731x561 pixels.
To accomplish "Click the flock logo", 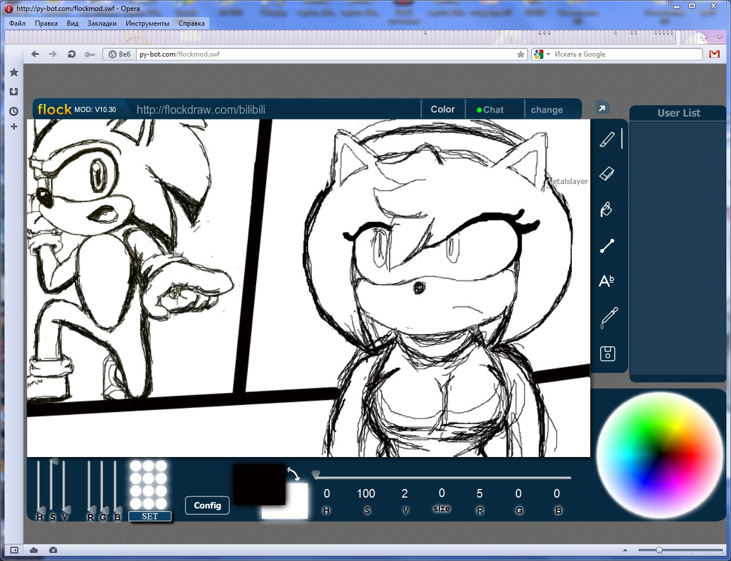I will tap(54, 109).
